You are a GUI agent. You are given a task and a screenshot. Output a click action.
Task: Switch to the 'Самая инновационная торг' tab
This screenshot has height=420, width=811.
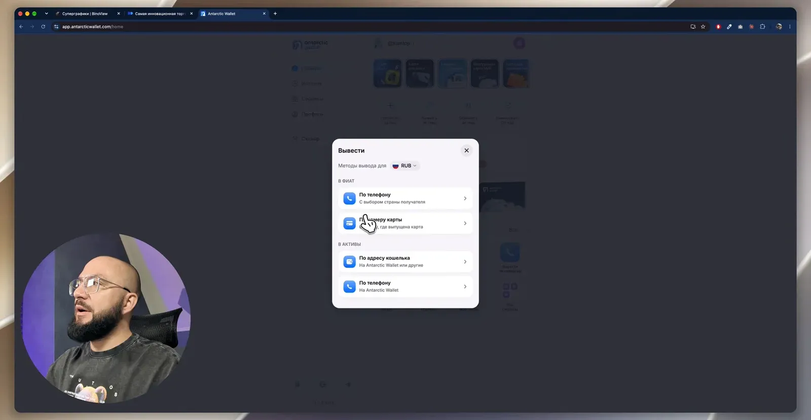160,14
